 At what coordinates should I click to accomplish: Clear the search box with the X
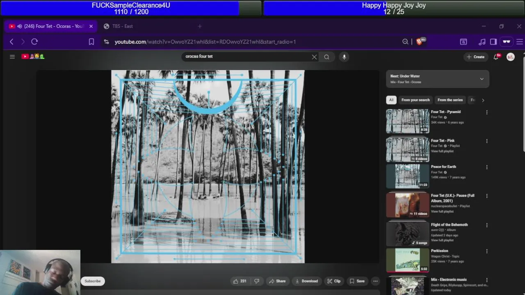314,57
